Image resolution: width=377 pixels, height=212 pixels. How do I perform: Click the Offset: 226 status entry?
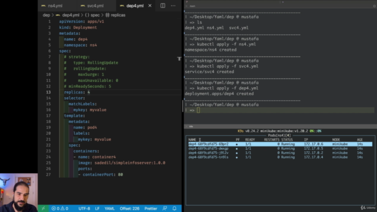tap(130, 208)
